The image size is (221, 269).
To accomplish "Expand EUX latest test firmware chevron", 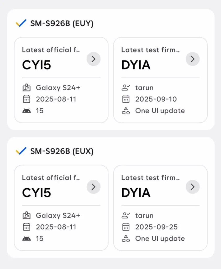I will coord(193,187).
